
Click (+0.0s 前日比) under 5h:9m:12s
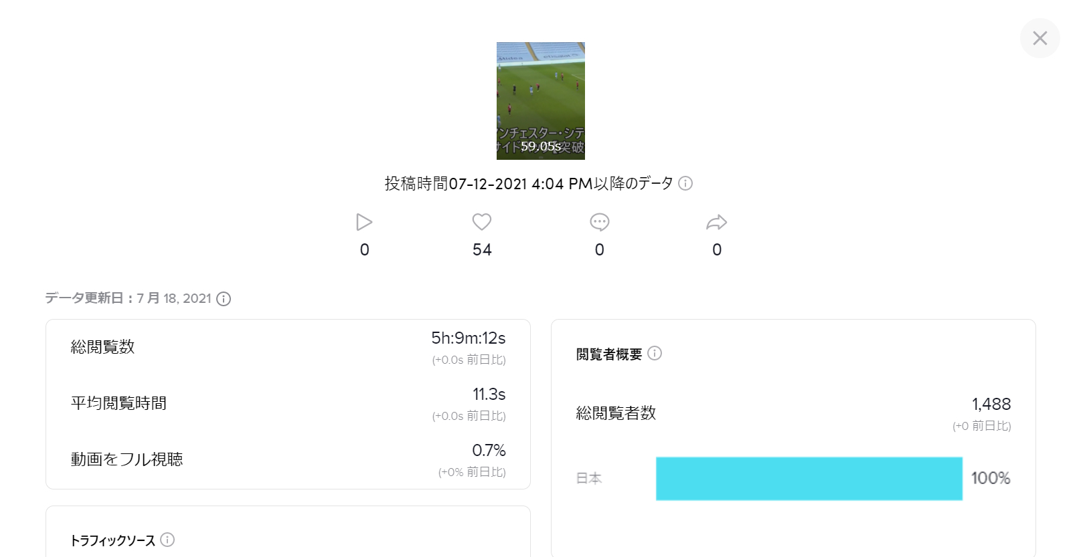469,360
